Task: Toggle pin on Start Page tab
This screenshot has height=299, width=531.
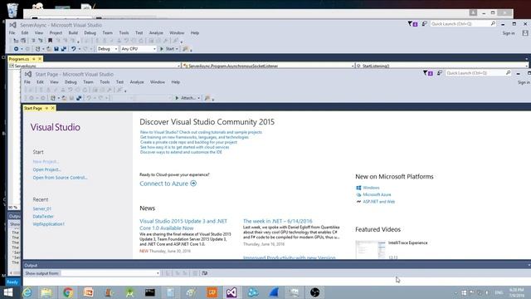Action: pos(46,108)
